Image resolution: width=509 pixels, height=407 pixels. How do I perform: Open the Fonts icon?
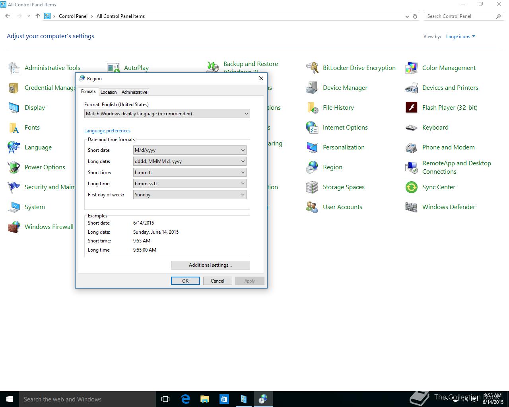point(14,128)
